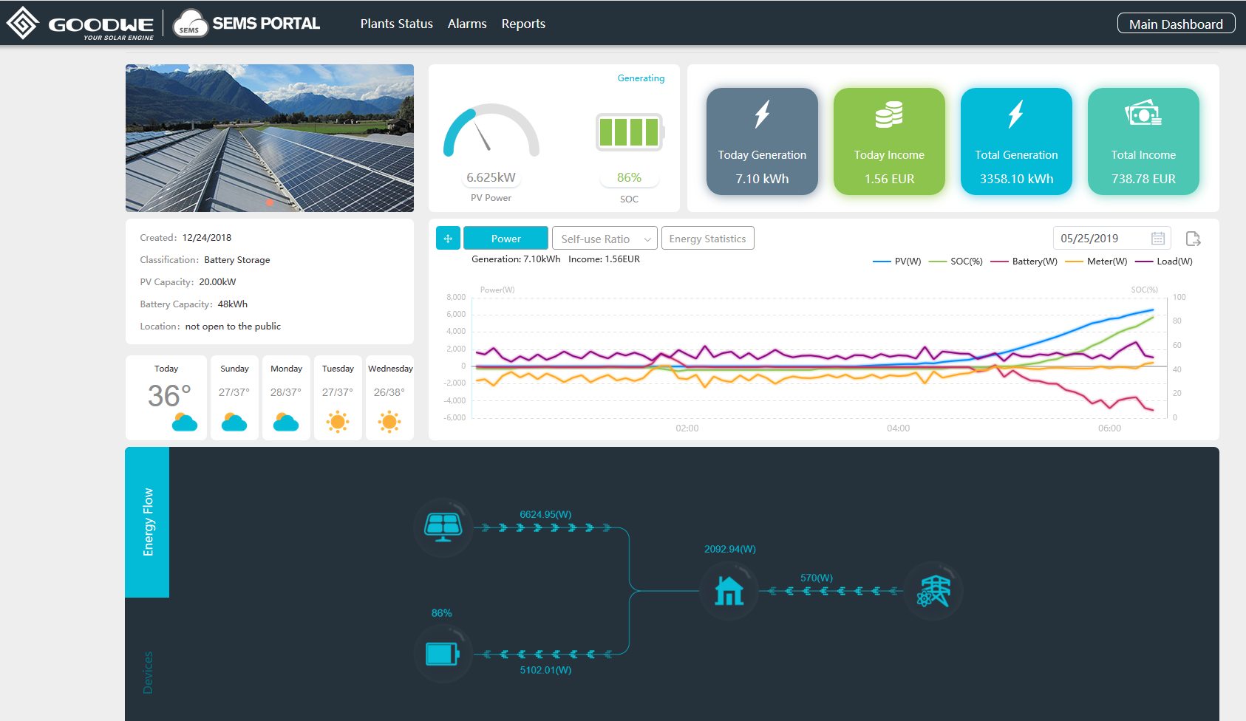Click the orange carousel dot on plant photo
Image resolution: width=1246 pixels, height=721 pixels.
tap(270, 202)
